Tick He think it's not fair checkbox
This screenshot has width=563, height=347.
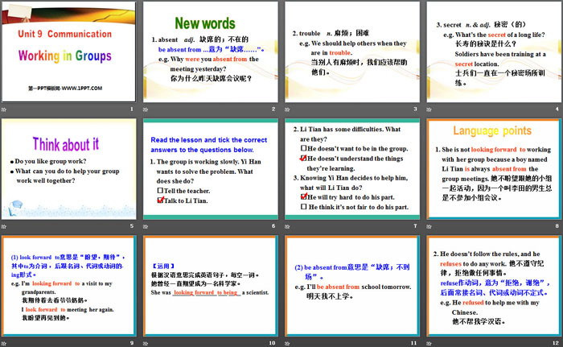pos(302,207)
